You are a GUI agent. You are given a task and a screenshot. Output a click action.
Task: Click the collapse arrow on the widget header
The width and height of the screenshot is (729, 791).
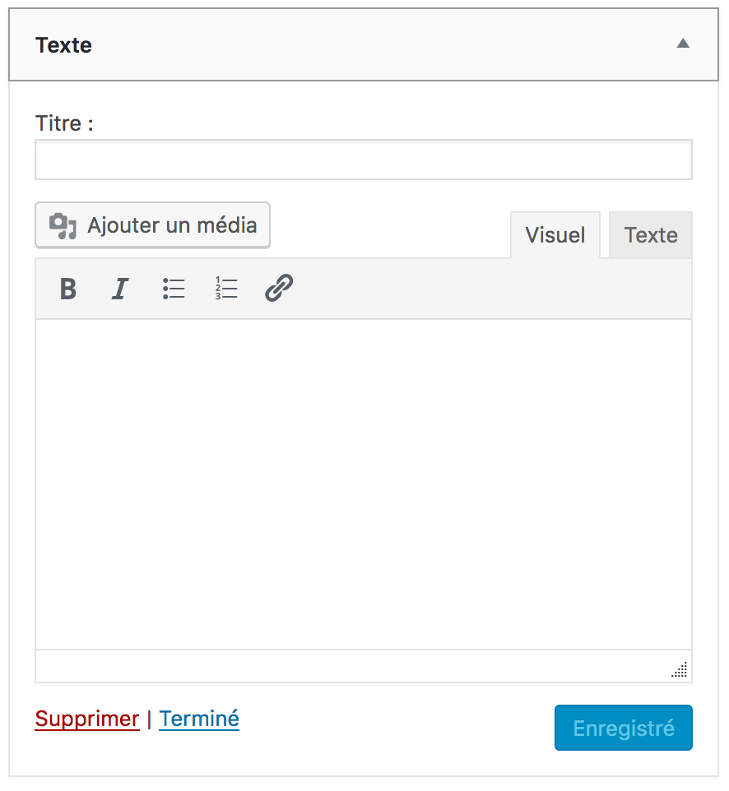pyautogui.click(x=683, y=44)
